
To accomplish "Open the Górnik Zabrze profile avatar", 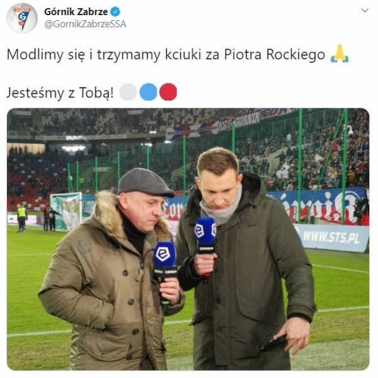I will point(22,18).
